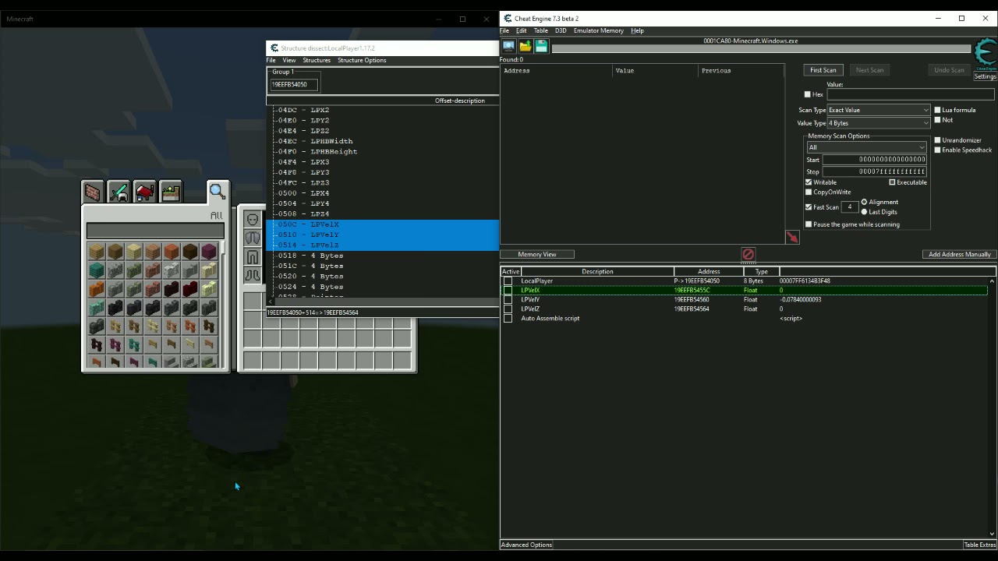Click the Minecraft creative search box
Image resolution: width=998 pixels, height=561 pixels.
click(155, 231)
